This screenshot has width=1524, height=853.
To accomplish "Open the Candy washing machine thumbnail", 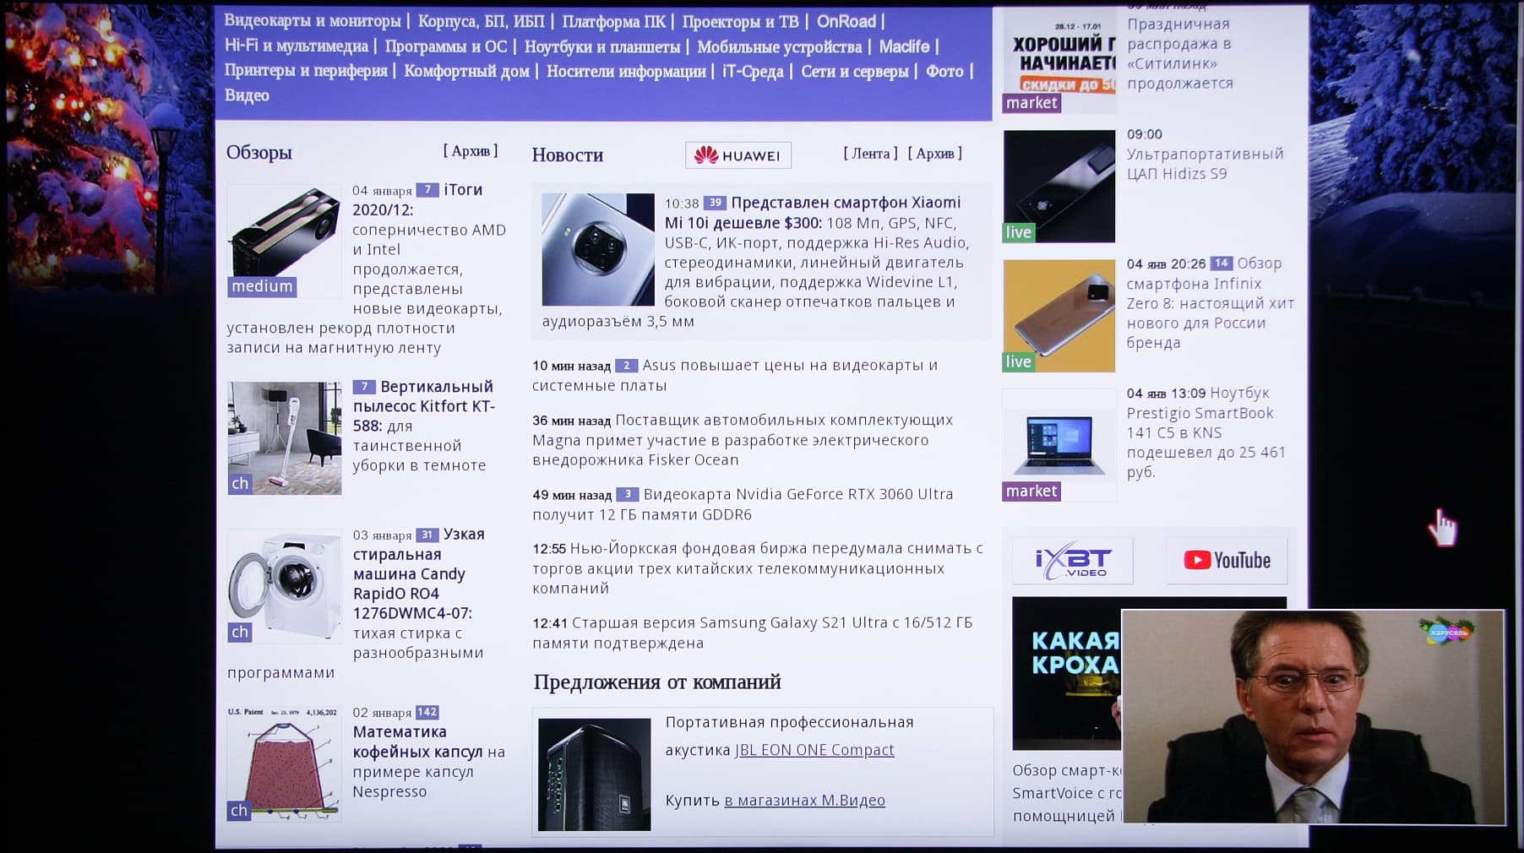I will tap(284, 586).
